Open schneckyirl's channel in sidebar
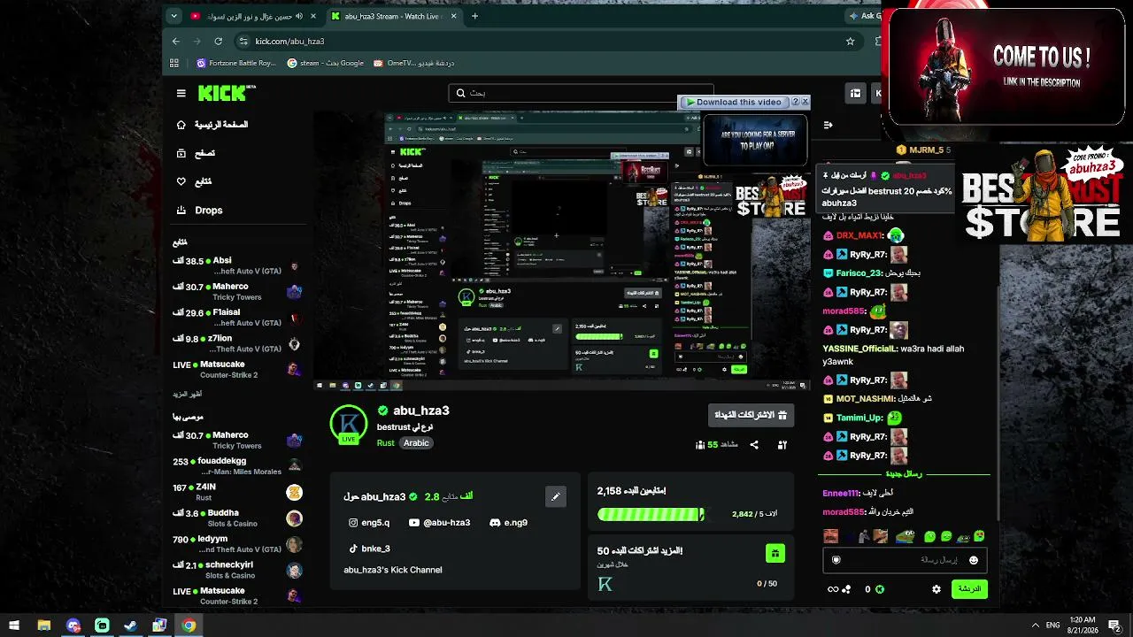The height and width of the screenshot is (637, 1133). [237, 570]
